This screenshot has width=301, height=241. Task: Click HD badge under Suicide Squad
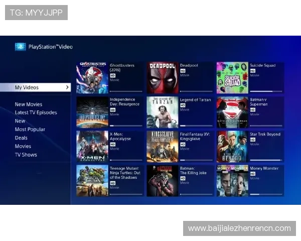(253, 71)
